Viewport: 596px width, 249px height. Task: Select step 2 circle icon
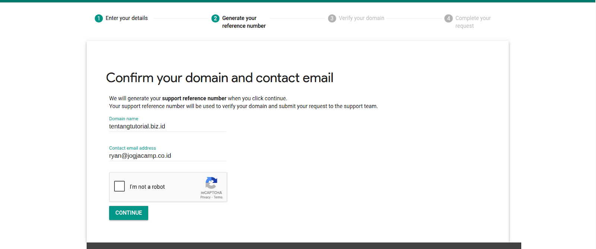coord(215,18)
